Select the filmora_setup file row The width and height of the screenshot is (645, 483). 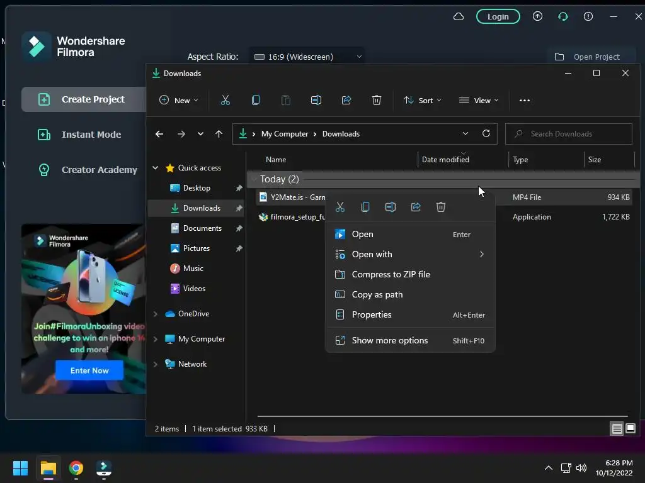(x=443, y=217)
